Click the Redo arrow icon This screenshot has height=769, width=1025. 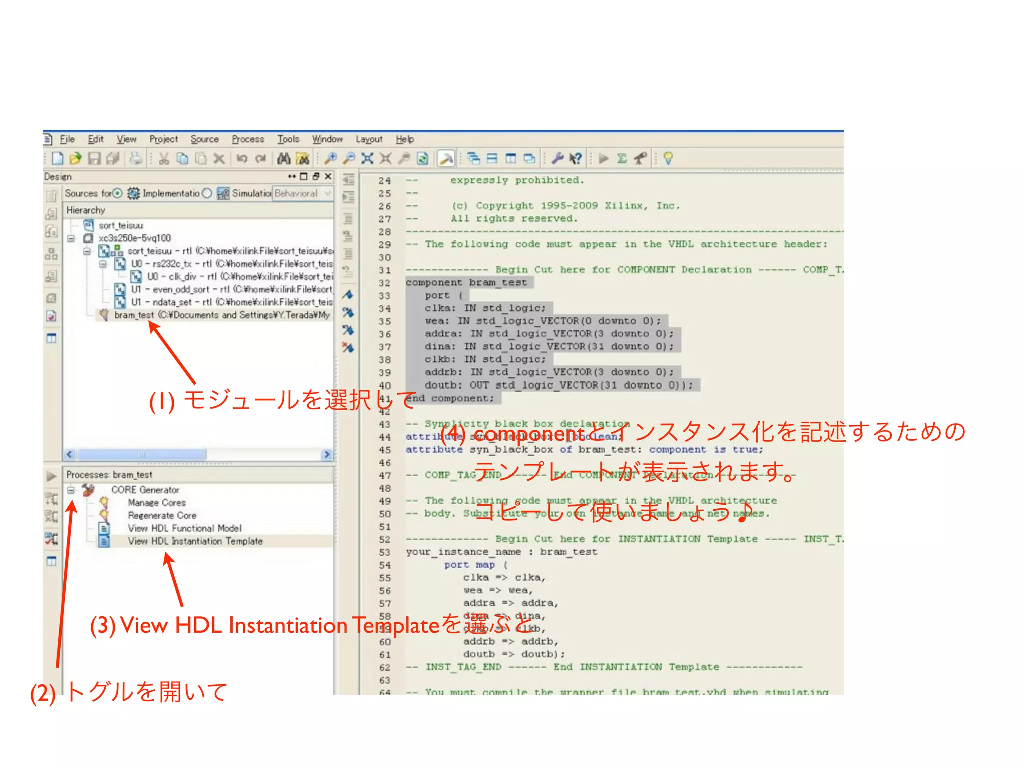[260, 159]
